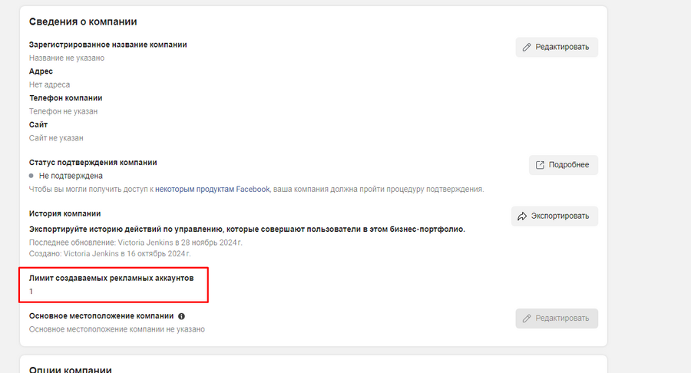The height and width of the screenshot is (373, 691).
Task: Click the external-link icon on Подробнее button
Action: tap(540, 165)
